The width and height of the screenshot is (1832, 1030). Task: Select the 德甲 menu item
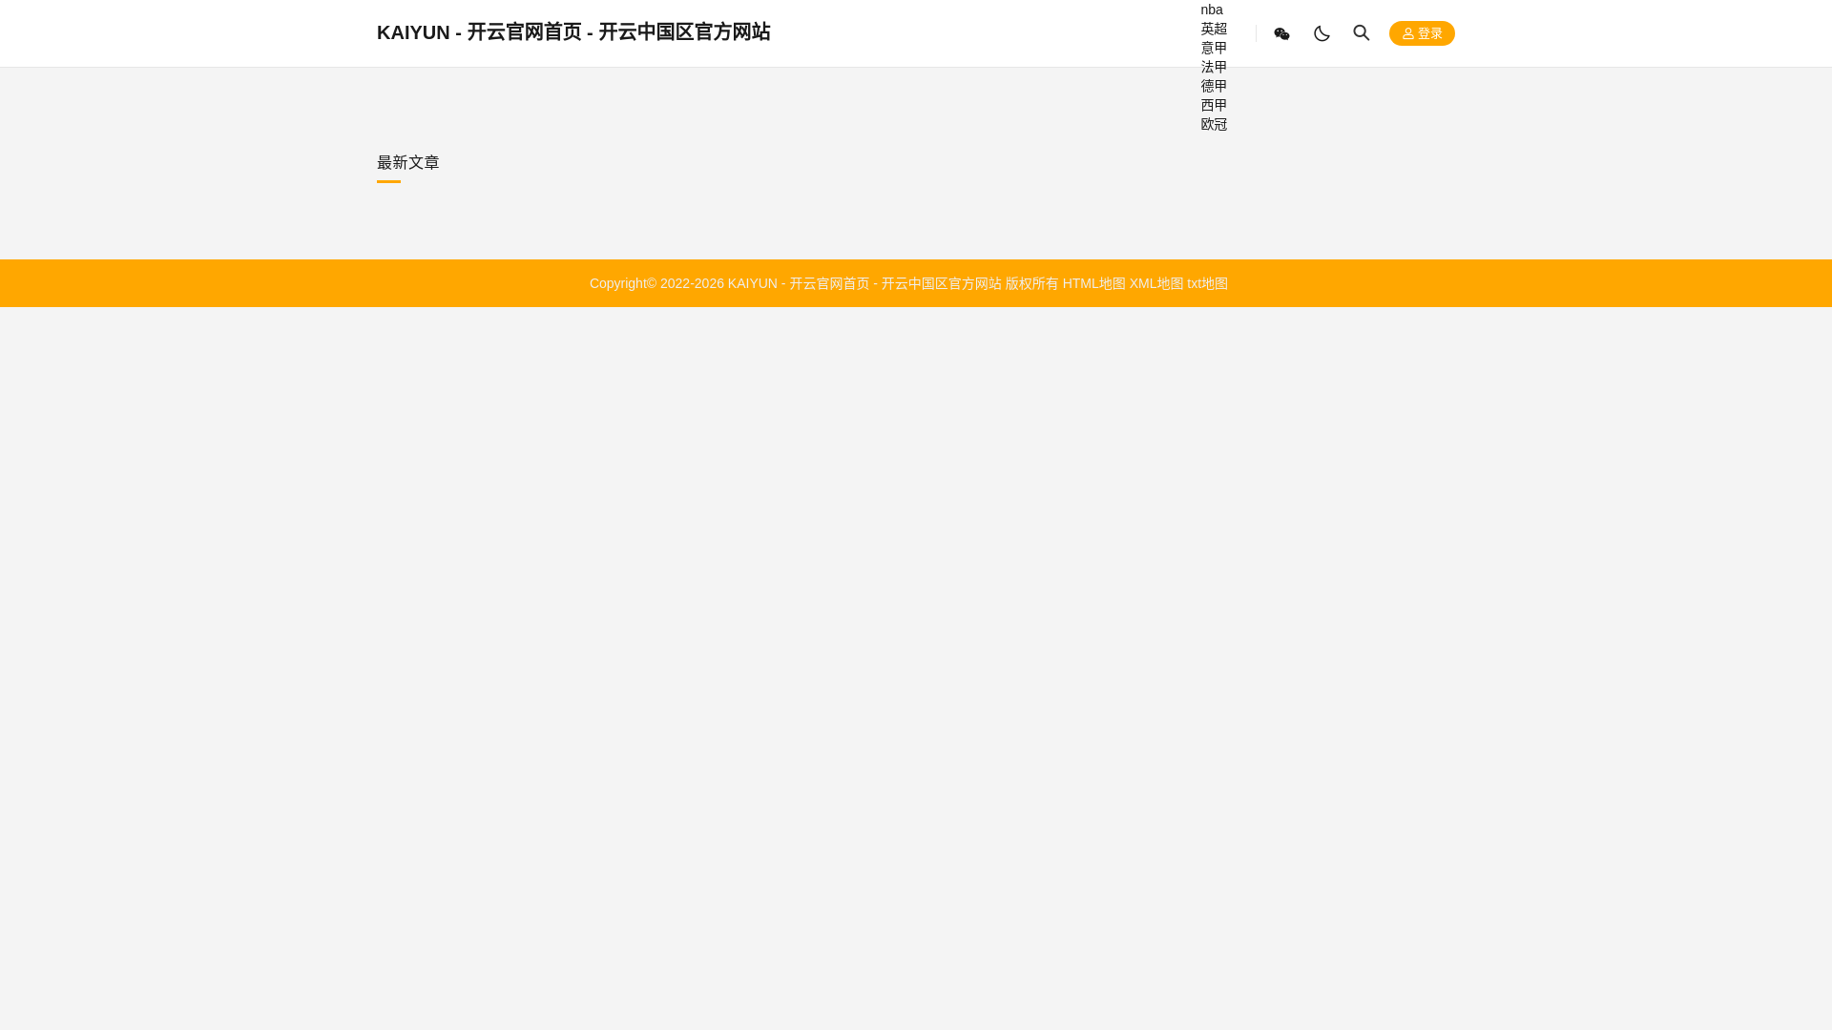(1214, 86)
